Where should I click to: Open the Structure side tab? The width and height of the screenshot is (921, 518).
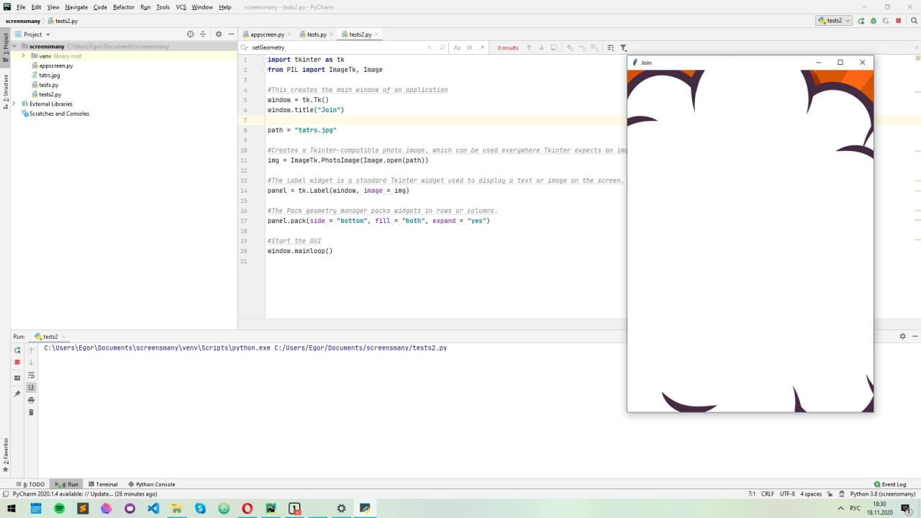(x=5, y=91)
